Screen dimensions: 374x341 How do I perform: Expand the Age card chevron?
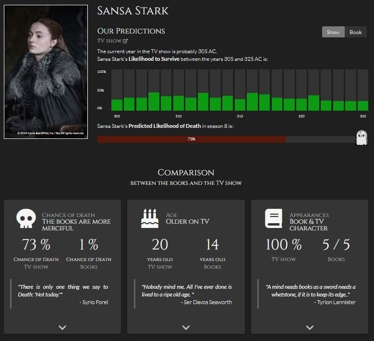click(x=186, y=328)
